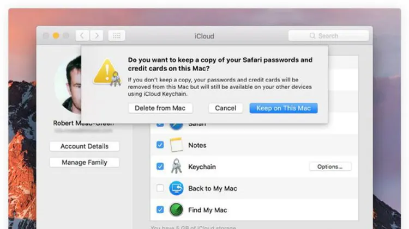Click the dialog heading about Safari passwords
Screen dimensions: 409x229
click(220, 64)
